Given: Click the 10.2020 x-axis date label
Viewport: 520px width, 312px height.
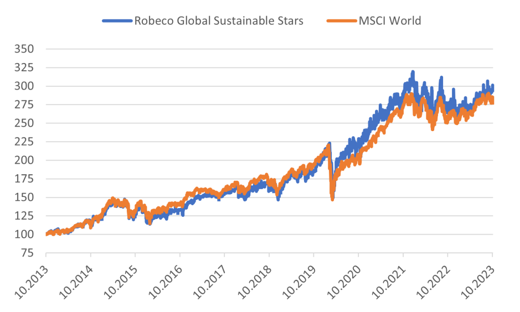Looking at the screenshot, I should click(x=344, y=282).
